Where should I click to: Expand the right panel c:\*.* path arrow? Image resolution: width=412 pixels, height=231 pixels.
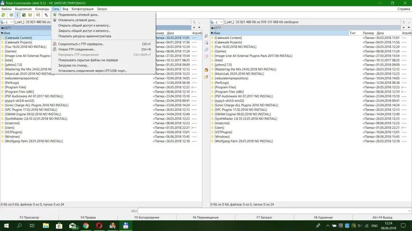click(x=212, y=28)
